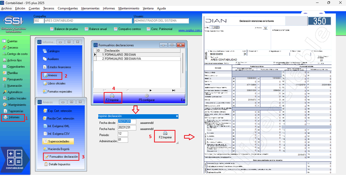The width and height of the screenshot is (346, 176).
Task: Open the Herramientas menu
Action: click(90, 8)
